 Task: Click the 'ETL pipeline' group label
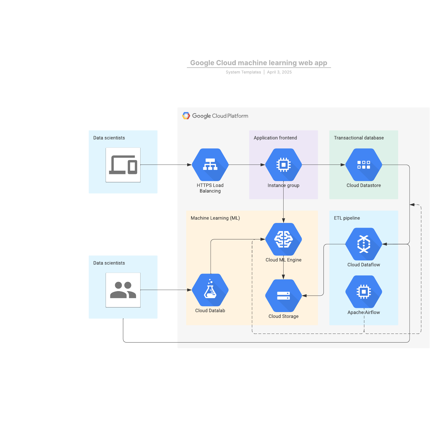(347, 218)
